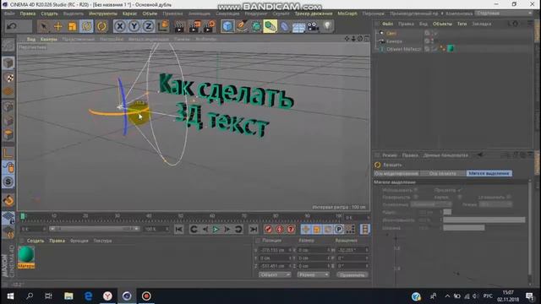Click the record keyframe red button
The height and width of the screenshot is (304, 541).
tap(268, 229)
